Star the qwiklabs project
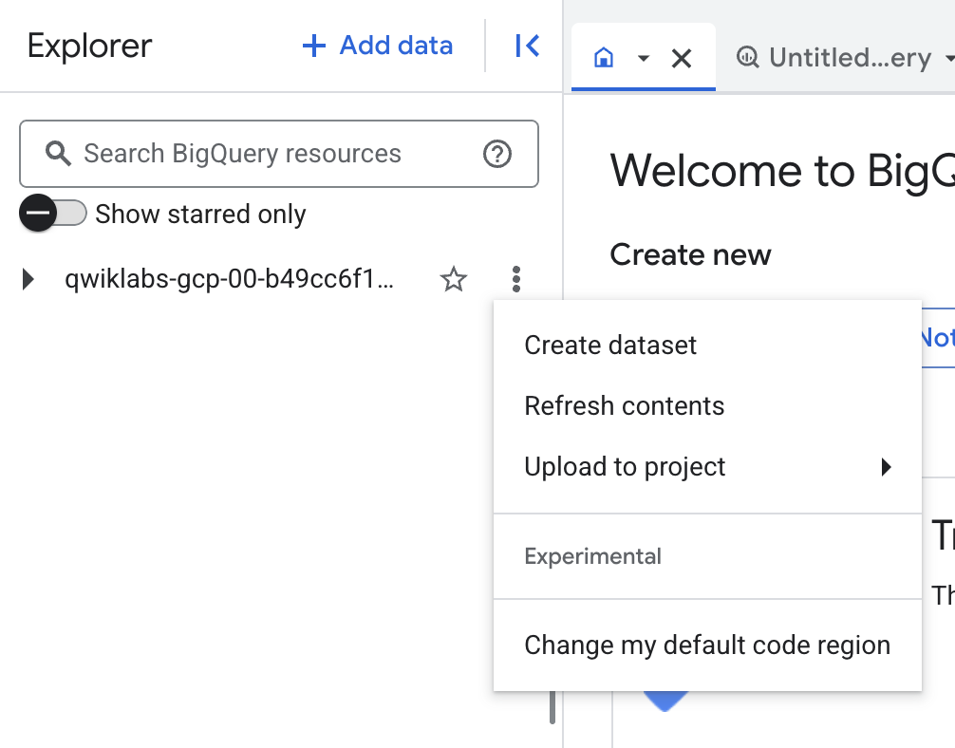This screenshot has height=748, width=955. pyautogui.click(x=454, y=279)
